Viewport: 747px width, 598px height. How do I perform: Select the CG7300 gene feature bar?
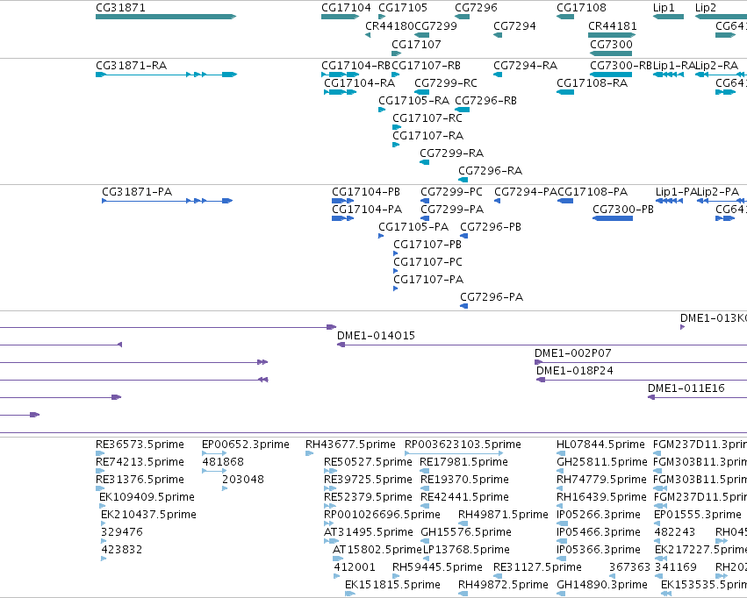pyautogui.click(x=611, y=53)
